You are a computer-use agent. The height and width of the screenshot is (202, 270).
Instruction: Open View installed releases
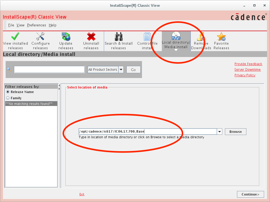[x=15, y=41]
